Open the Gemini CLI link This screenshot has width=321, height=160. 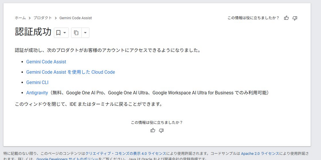[x=37, y=83]
